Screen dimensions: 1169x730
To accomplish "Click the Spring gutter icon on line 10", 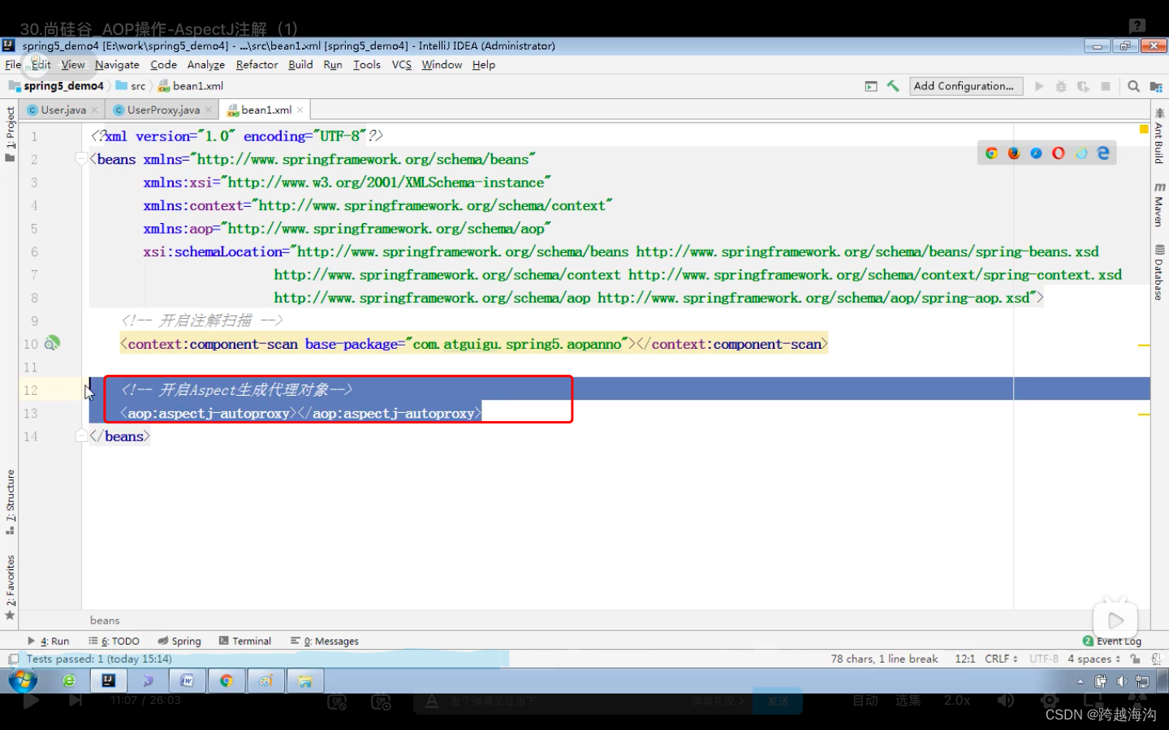I will click(x=52, y=344).
